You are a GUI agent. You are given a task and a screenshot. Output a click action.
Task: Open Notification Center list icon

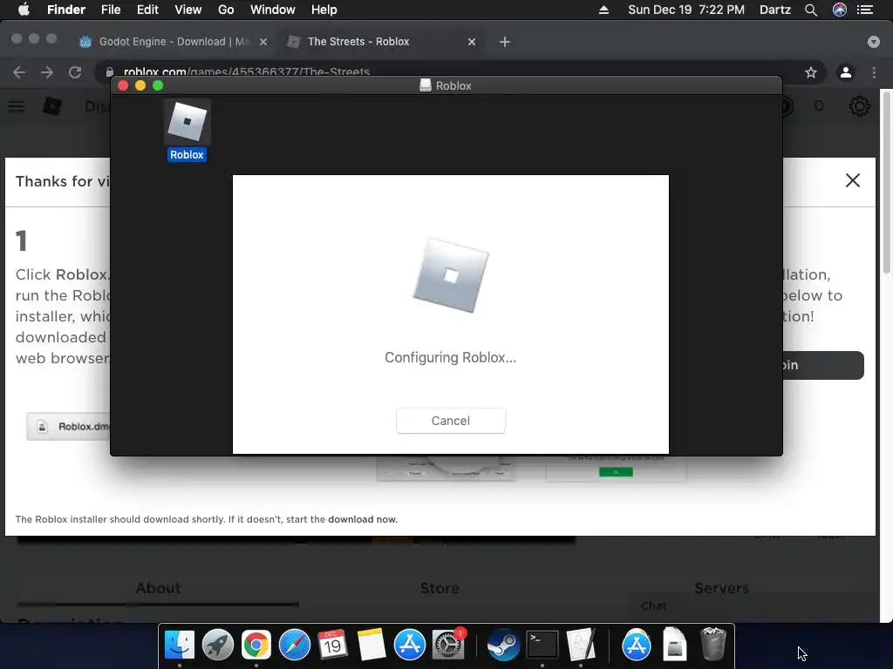865,10
